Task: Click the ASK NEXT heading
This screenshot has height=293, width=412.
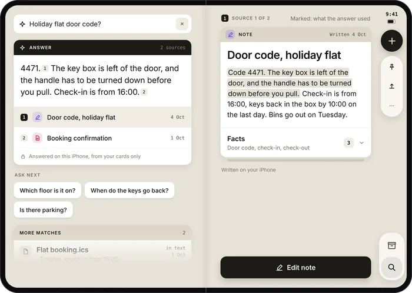Action: (27, 175)
